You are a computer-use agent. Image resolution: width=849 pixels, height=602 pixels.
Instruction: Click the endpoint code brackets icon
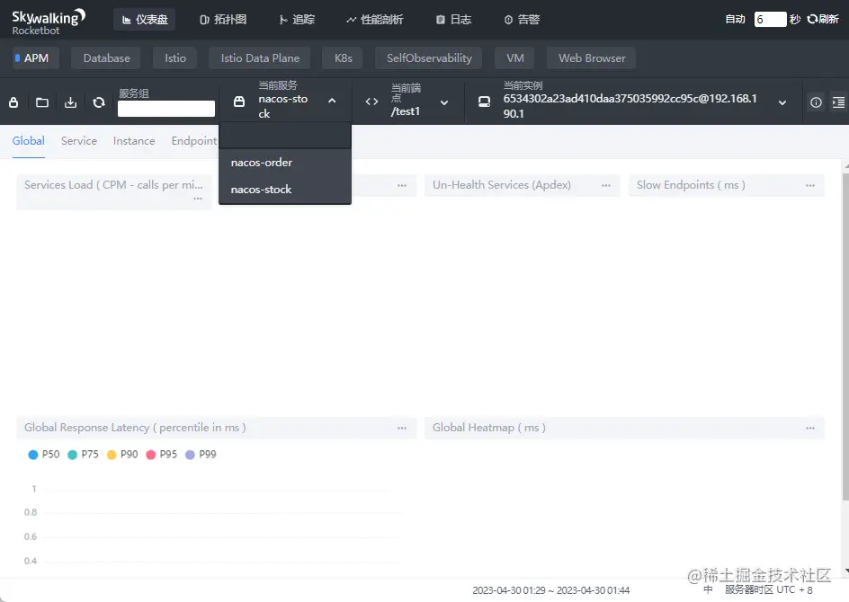(x=371, y=102)
